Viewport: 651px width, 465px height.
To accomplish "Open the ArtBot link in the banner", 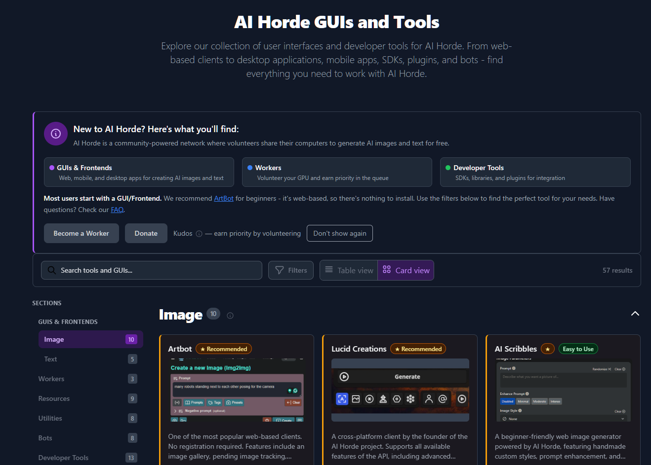I will coord(224,198).
